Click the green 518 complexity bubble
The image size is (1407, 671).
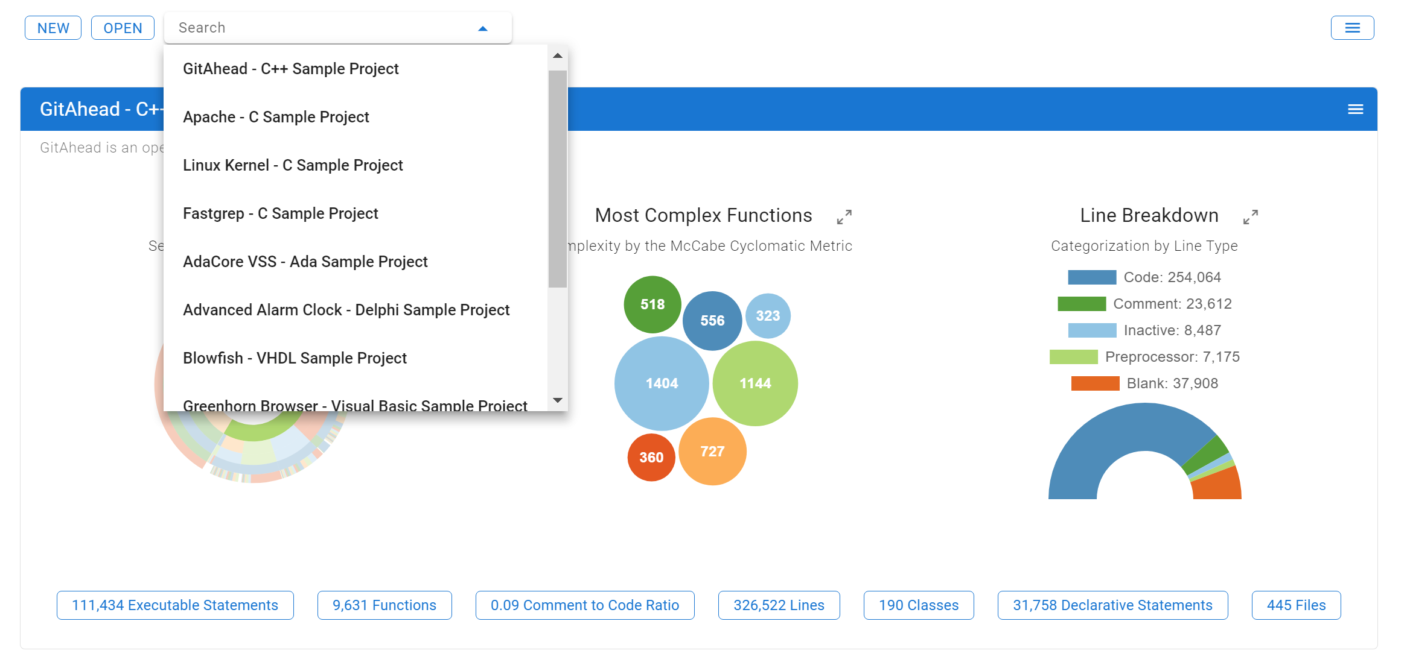pyautogui.click(x=652, y=304)
